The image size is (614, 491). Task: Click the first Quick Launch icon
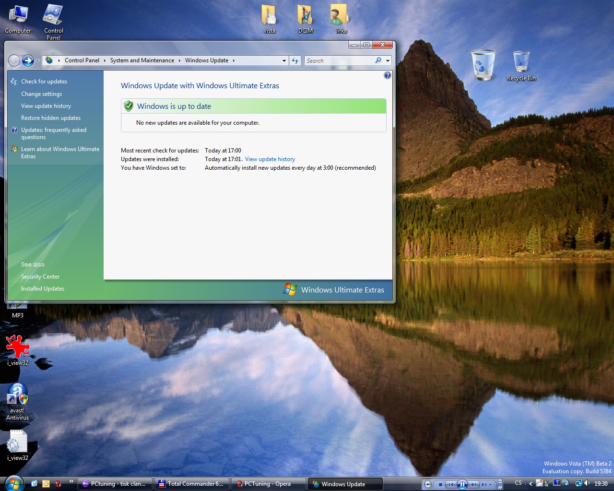coord(34,484)
